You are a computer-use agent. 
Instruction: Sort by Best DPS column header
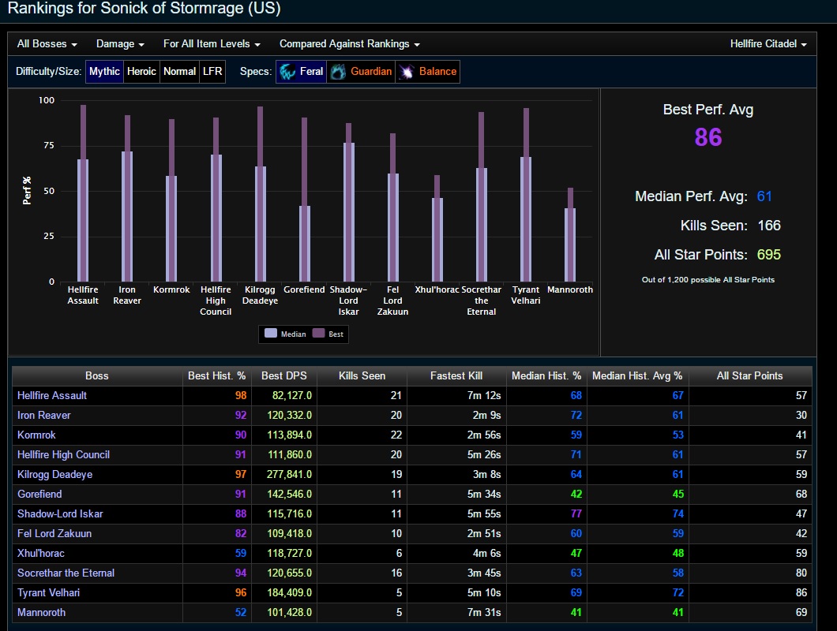point(284,375)
